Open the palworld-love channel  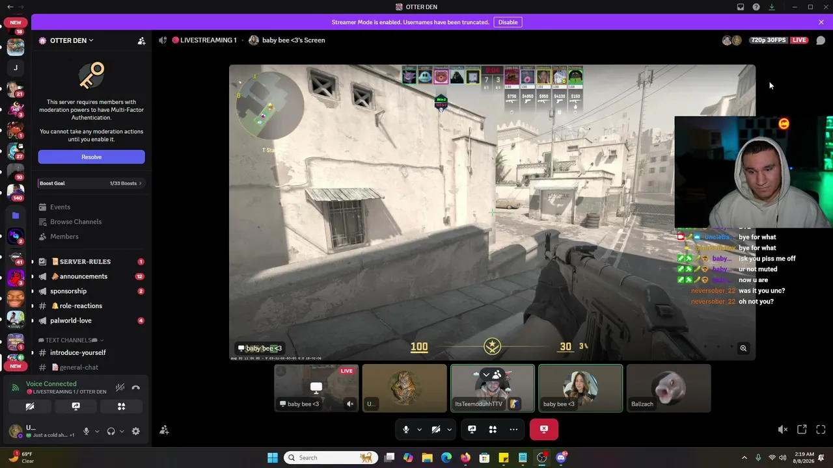(91, 320)
